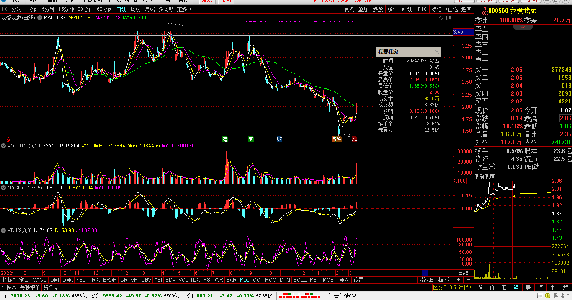Open 图文F10 link

pyautogui.click(x=443, y=287)
